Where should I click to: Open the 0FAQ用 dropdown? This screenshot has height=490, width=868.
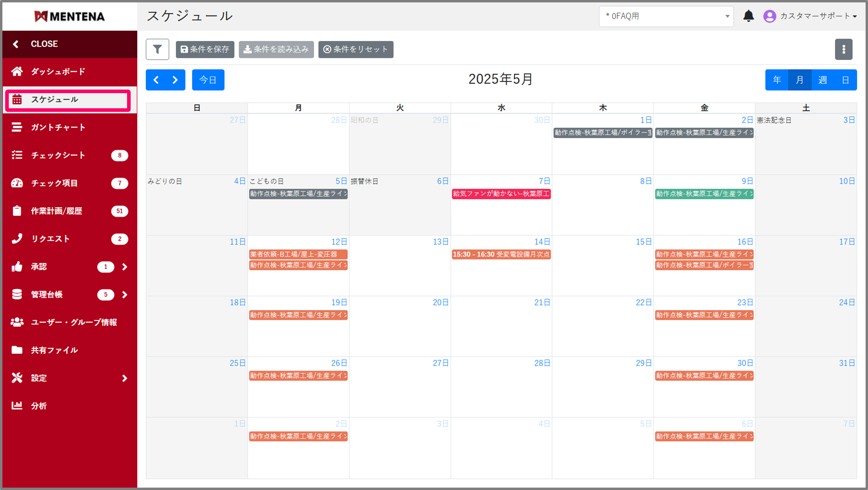tap(666, 16)
